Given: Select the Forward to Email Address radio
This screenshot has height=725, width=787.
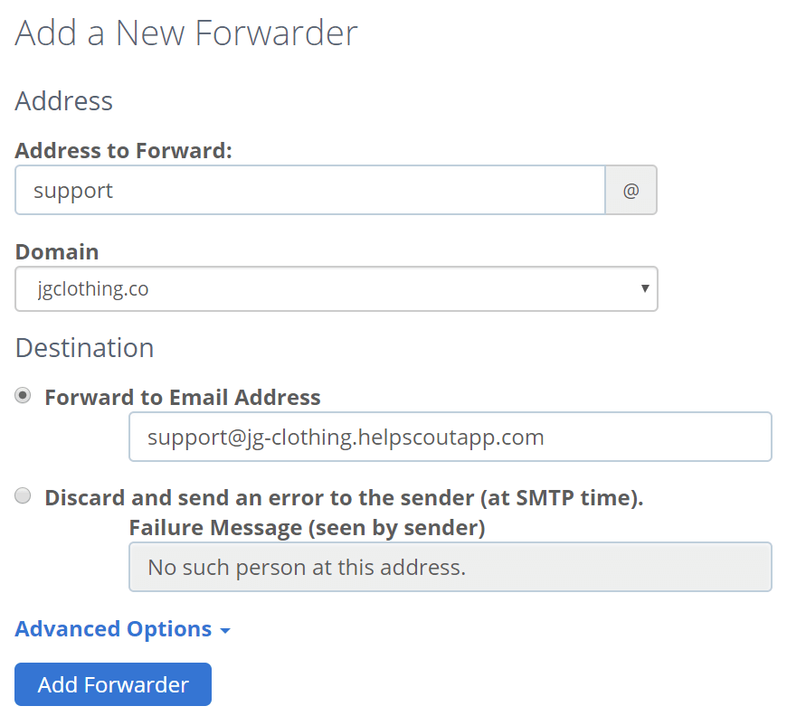Looking at the screenshot, I should [x=24, y=396].
